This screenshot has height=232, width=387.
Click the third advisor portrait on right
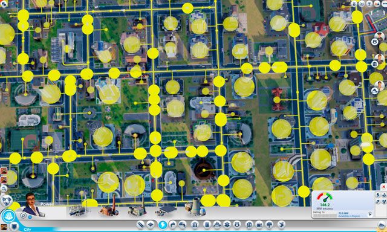pyautogui.click(x=379, y=85)
